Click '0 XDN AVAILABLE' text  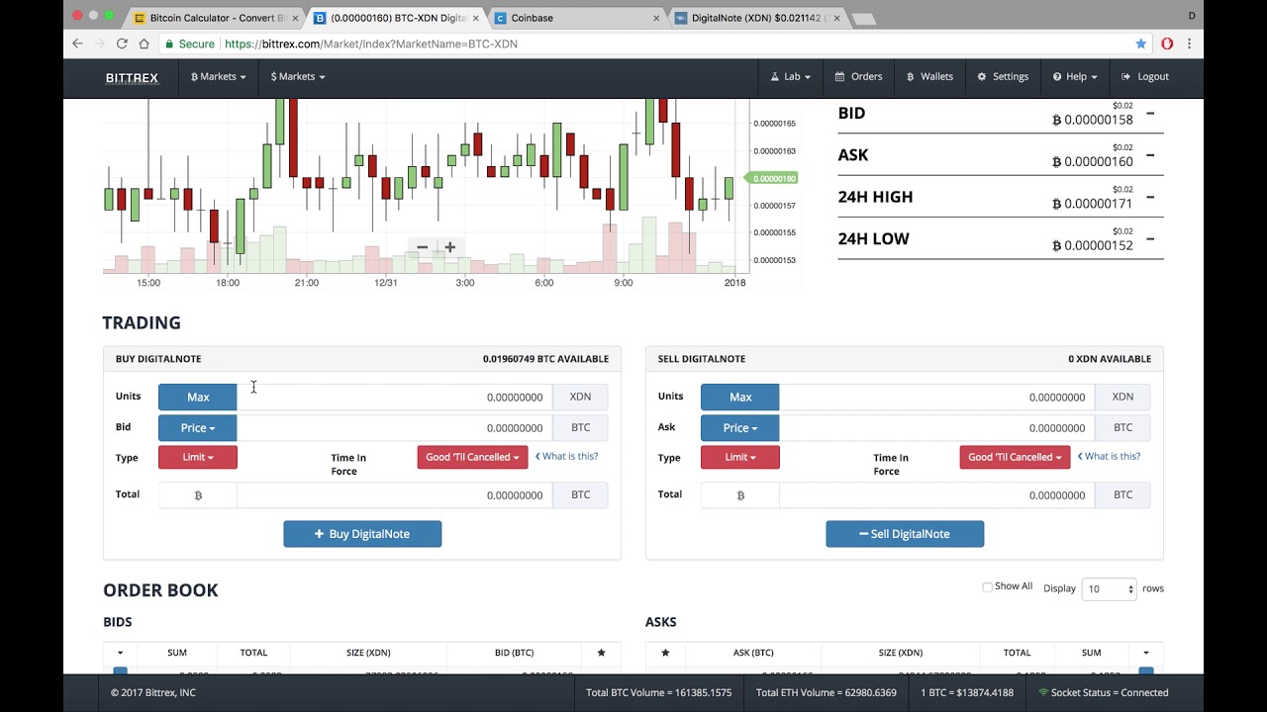[x=1110, y=359]
